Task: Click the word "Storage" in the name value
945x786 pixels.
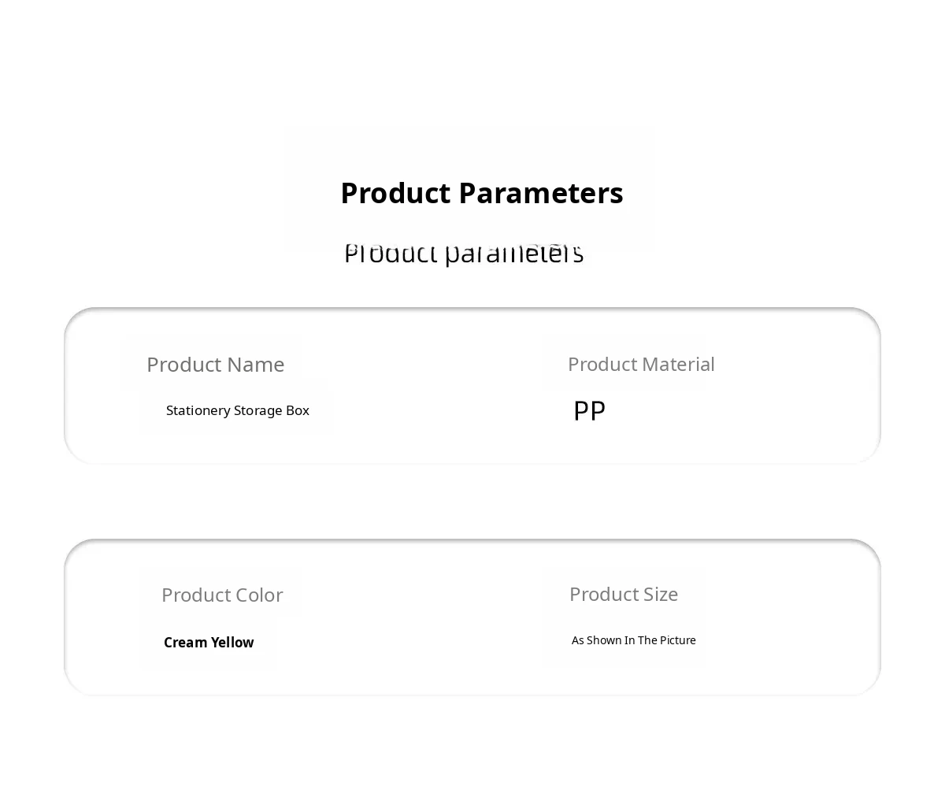Action: click(x=258, y=410)
